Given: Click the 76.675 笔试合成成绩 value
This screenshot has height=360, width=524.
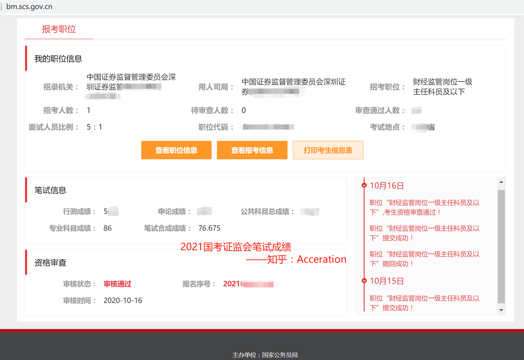Looking at the screenshot, I should point(209,228).
